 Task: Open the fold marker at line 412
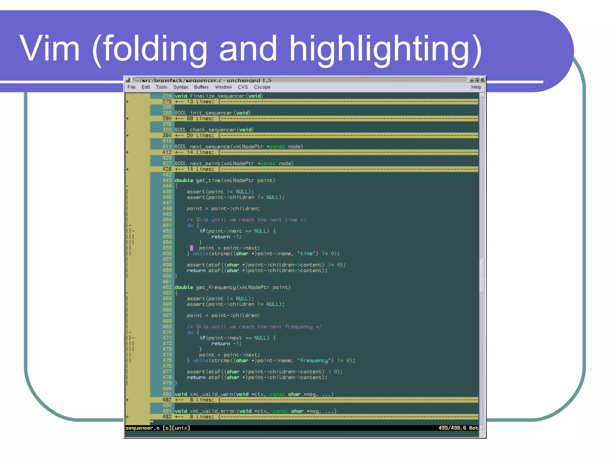(127, 152)
